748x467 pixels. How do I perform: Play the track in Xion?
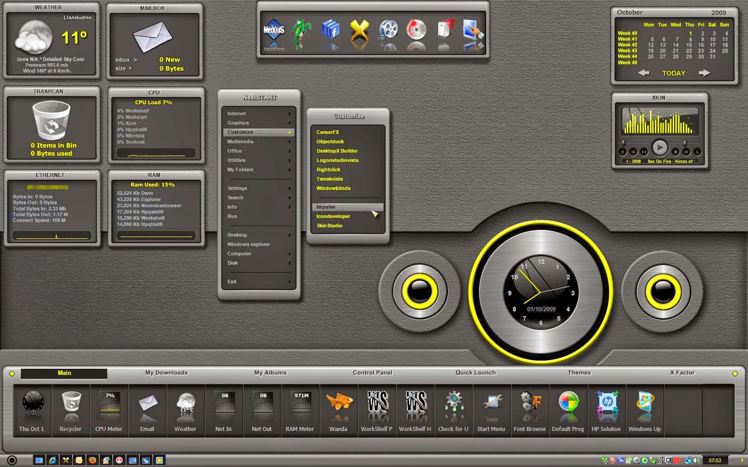point(660,148)
